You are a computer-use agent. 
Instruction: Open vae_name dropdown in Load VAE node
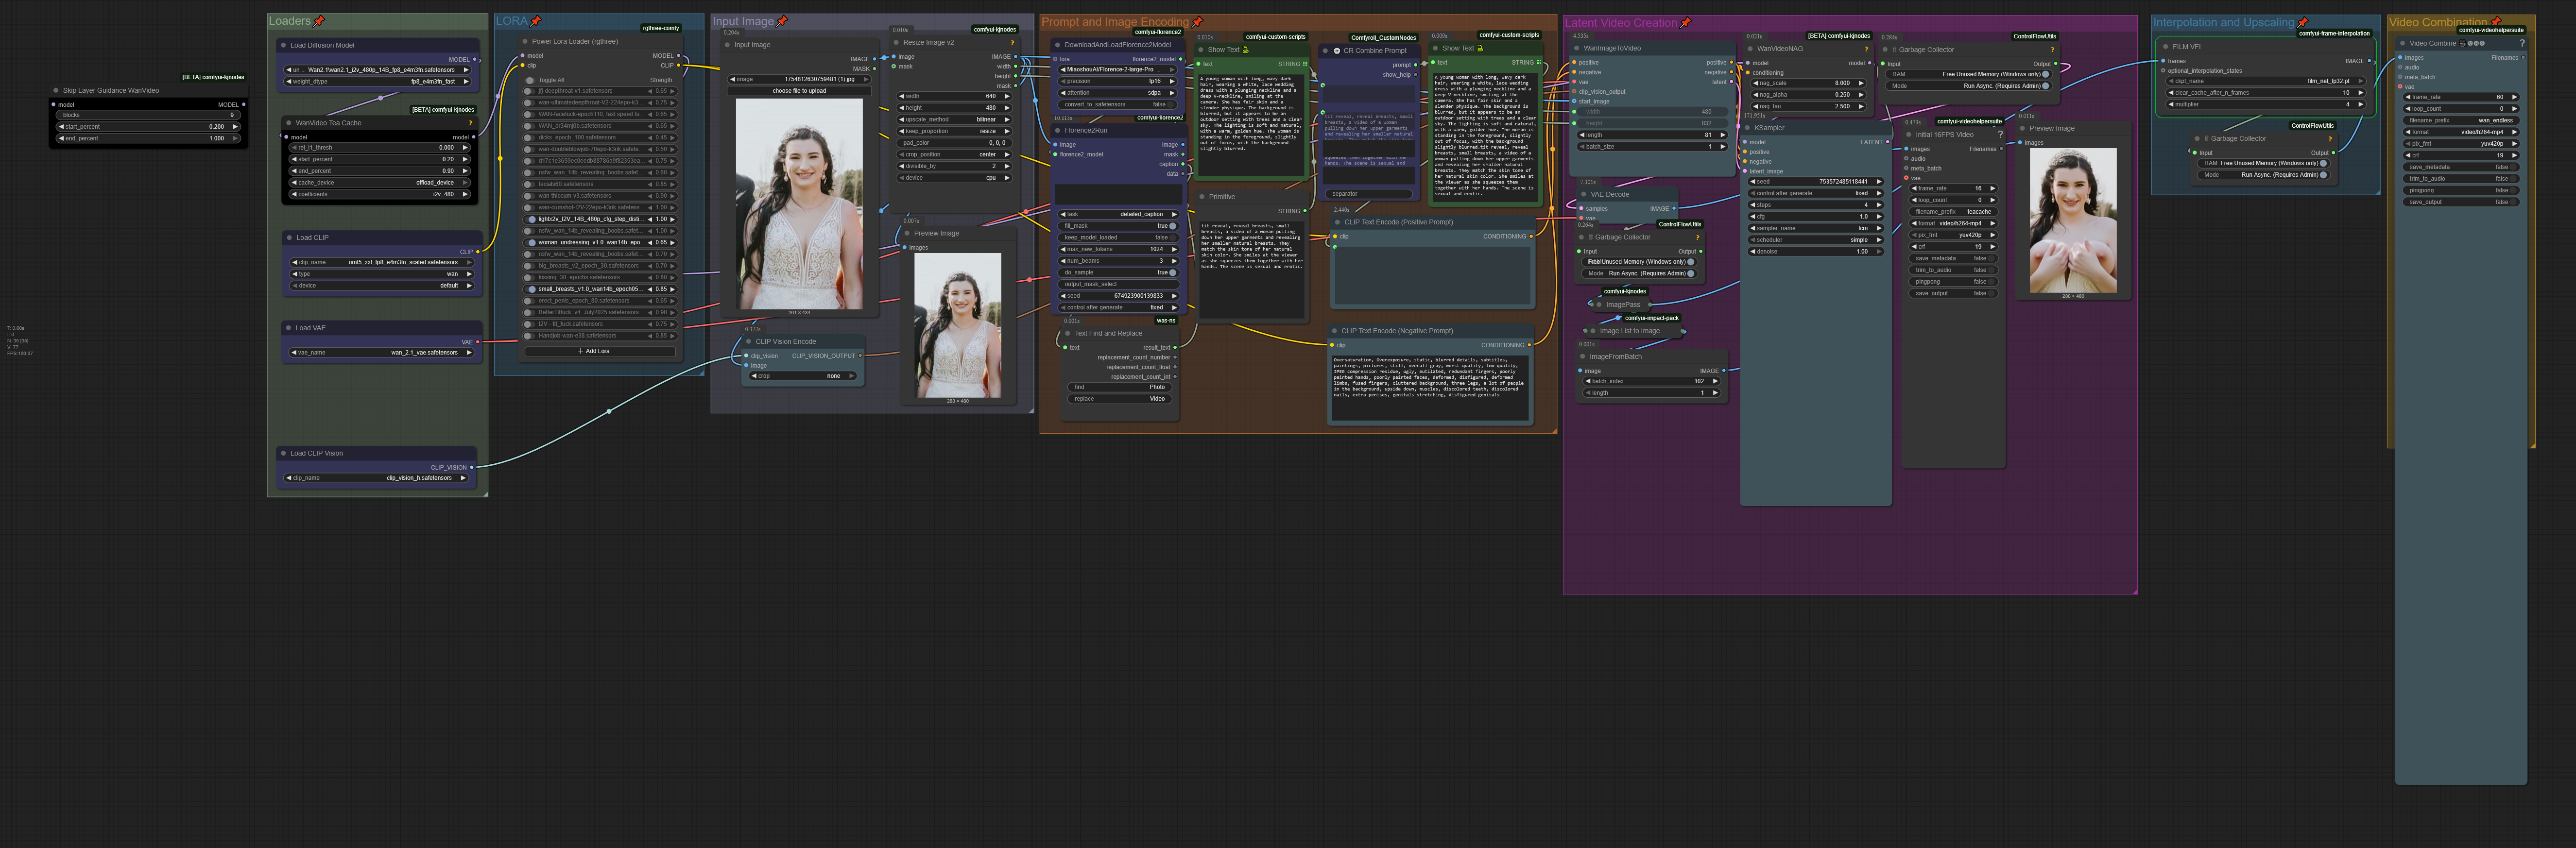click(x=382, y=353)
